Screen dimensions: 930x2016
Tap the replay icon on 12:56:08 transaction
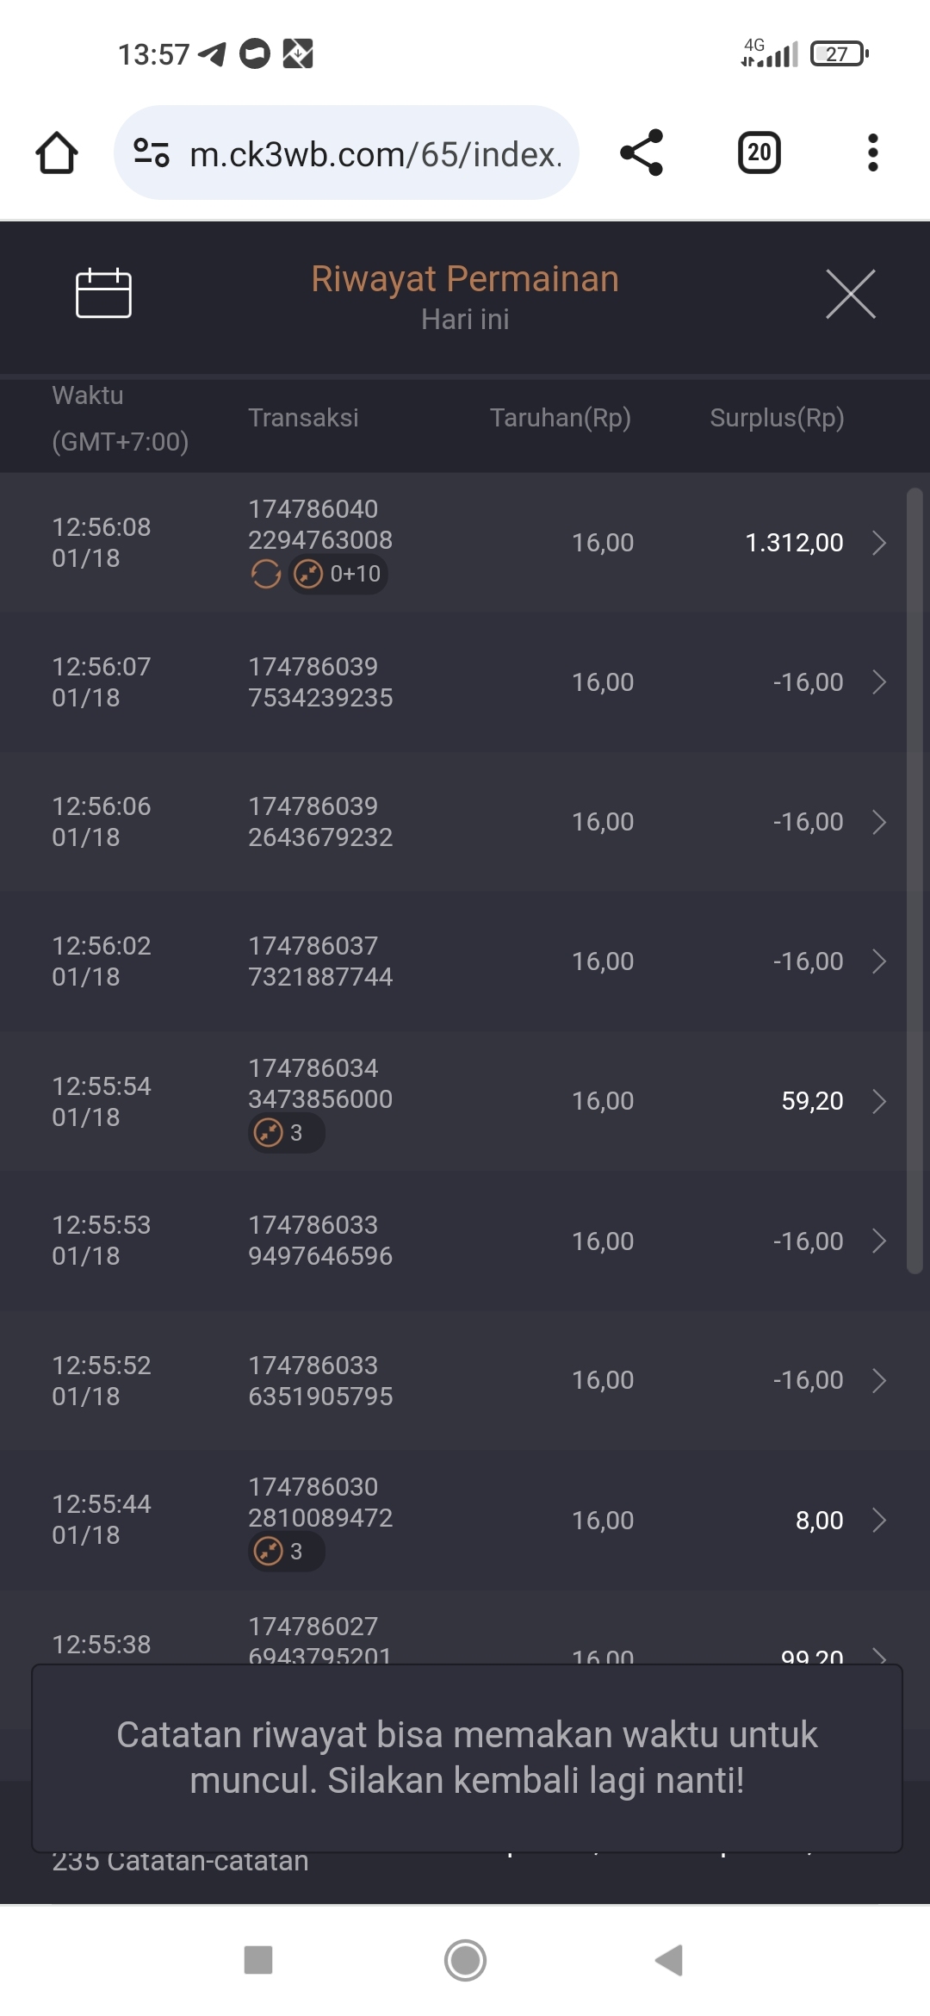[x=266, y=574]
